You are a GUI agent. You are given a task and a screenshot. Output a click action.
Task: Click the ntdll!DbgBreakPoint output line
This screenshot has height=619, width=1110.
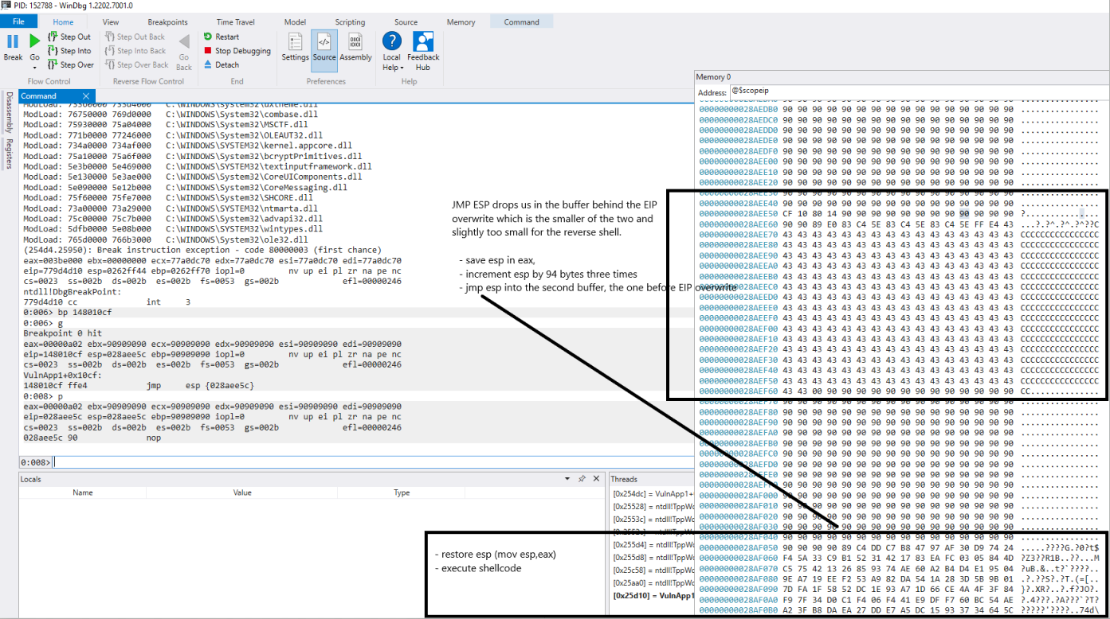pyautogui.click(x=73, y=291)
